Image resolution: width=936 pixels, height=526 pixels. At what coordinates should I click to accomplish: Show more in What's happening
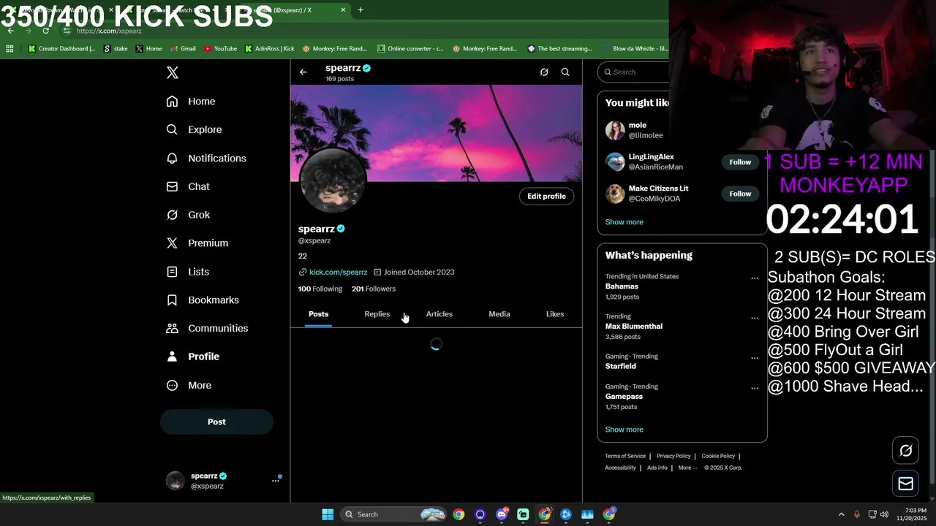tap(624, 430)
